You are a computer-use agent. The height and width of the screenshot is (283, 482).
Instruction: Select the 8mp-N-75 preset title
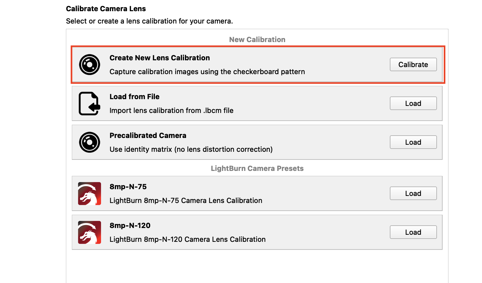(128, 187)
